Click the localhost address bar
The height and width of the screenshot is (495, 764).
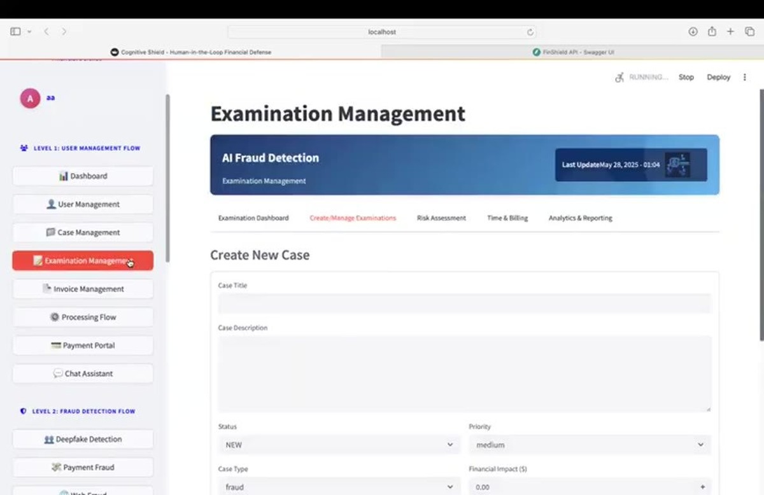(x=381, y=32)
